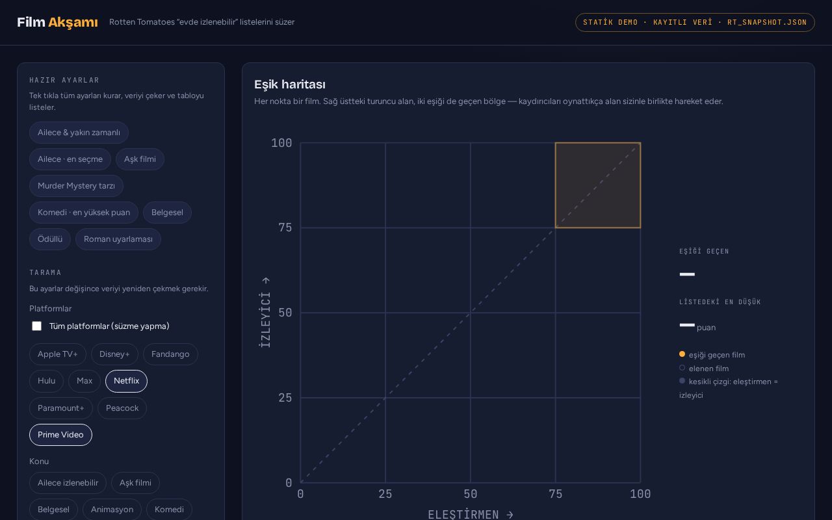Click the "STATİK DEMO" snapshot badge
The width and height of the screenshot is (832, 520).
click(x=695, y=22)
